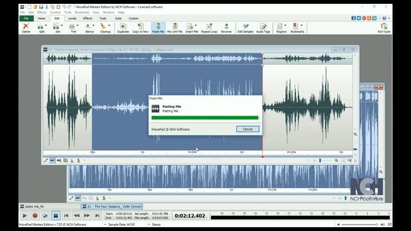This screenshot has height=231, width=411.
Task: Click the Facebook share icon
Action: [353, 18]
